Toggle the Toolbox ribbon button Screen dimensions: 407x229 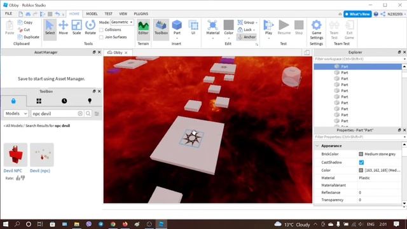[161, 28]
